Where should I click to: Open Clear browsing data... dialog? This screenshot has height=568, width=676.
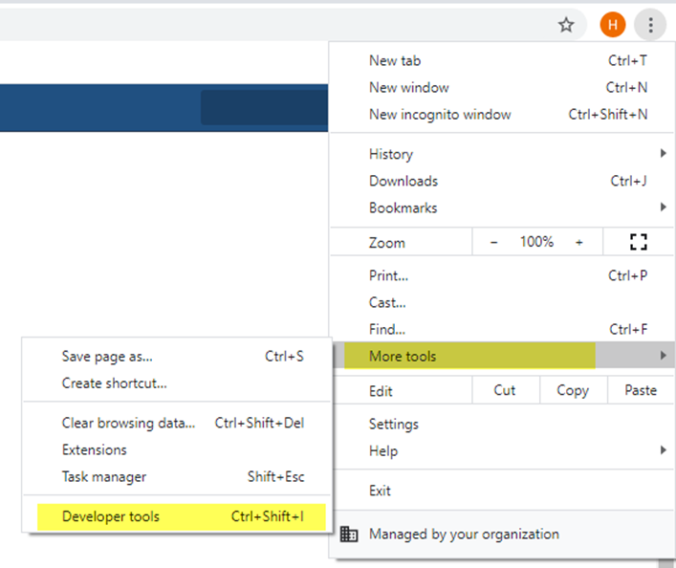177,423
